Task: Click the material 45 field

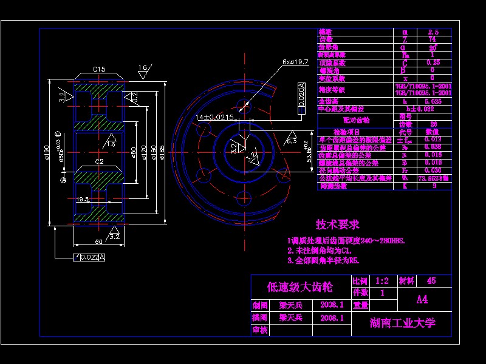Action: pos(433,281)
